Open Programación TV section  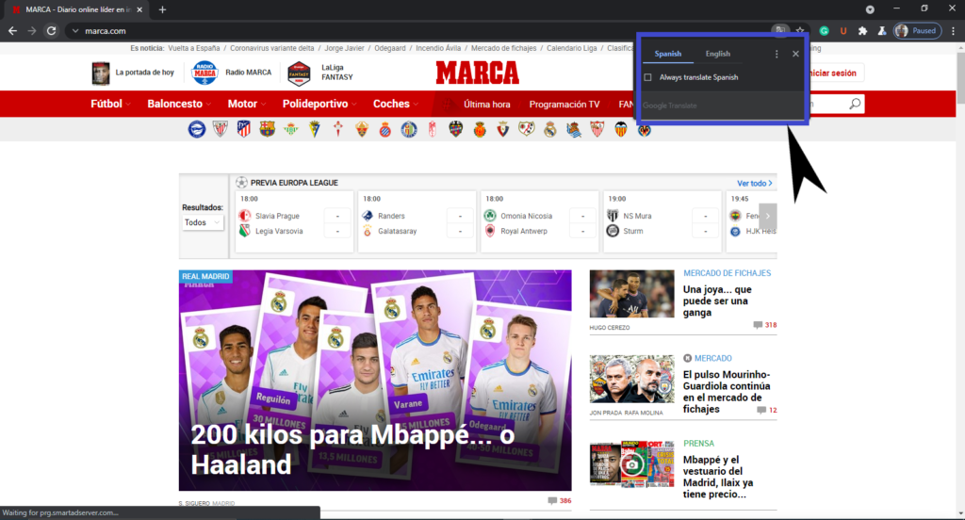pyautogui.click(x=564, y=105)
